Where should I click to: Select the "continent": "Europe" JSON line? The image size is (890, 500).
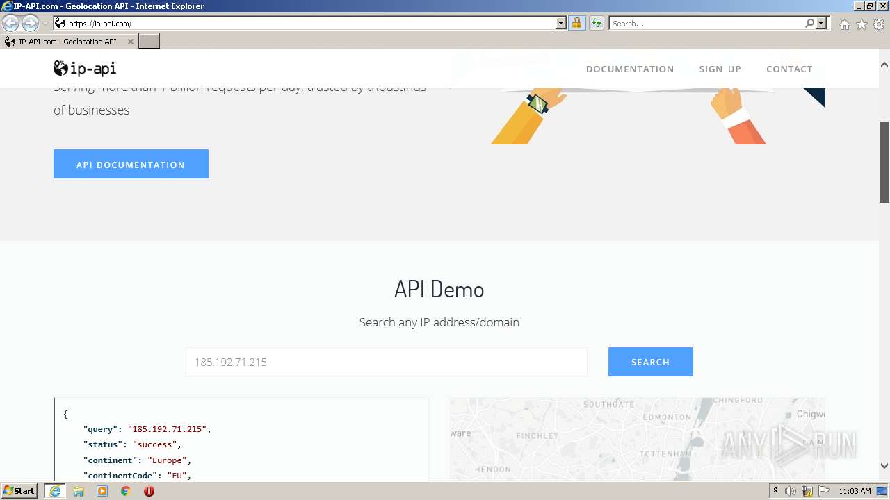pos(137,460)
